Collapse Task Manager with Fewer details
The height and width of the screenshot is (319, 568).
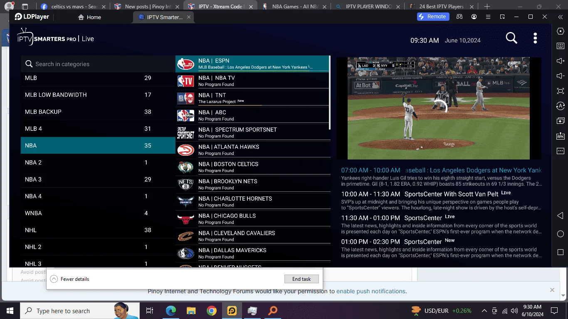pyautogui.click(x=69, y=279)
